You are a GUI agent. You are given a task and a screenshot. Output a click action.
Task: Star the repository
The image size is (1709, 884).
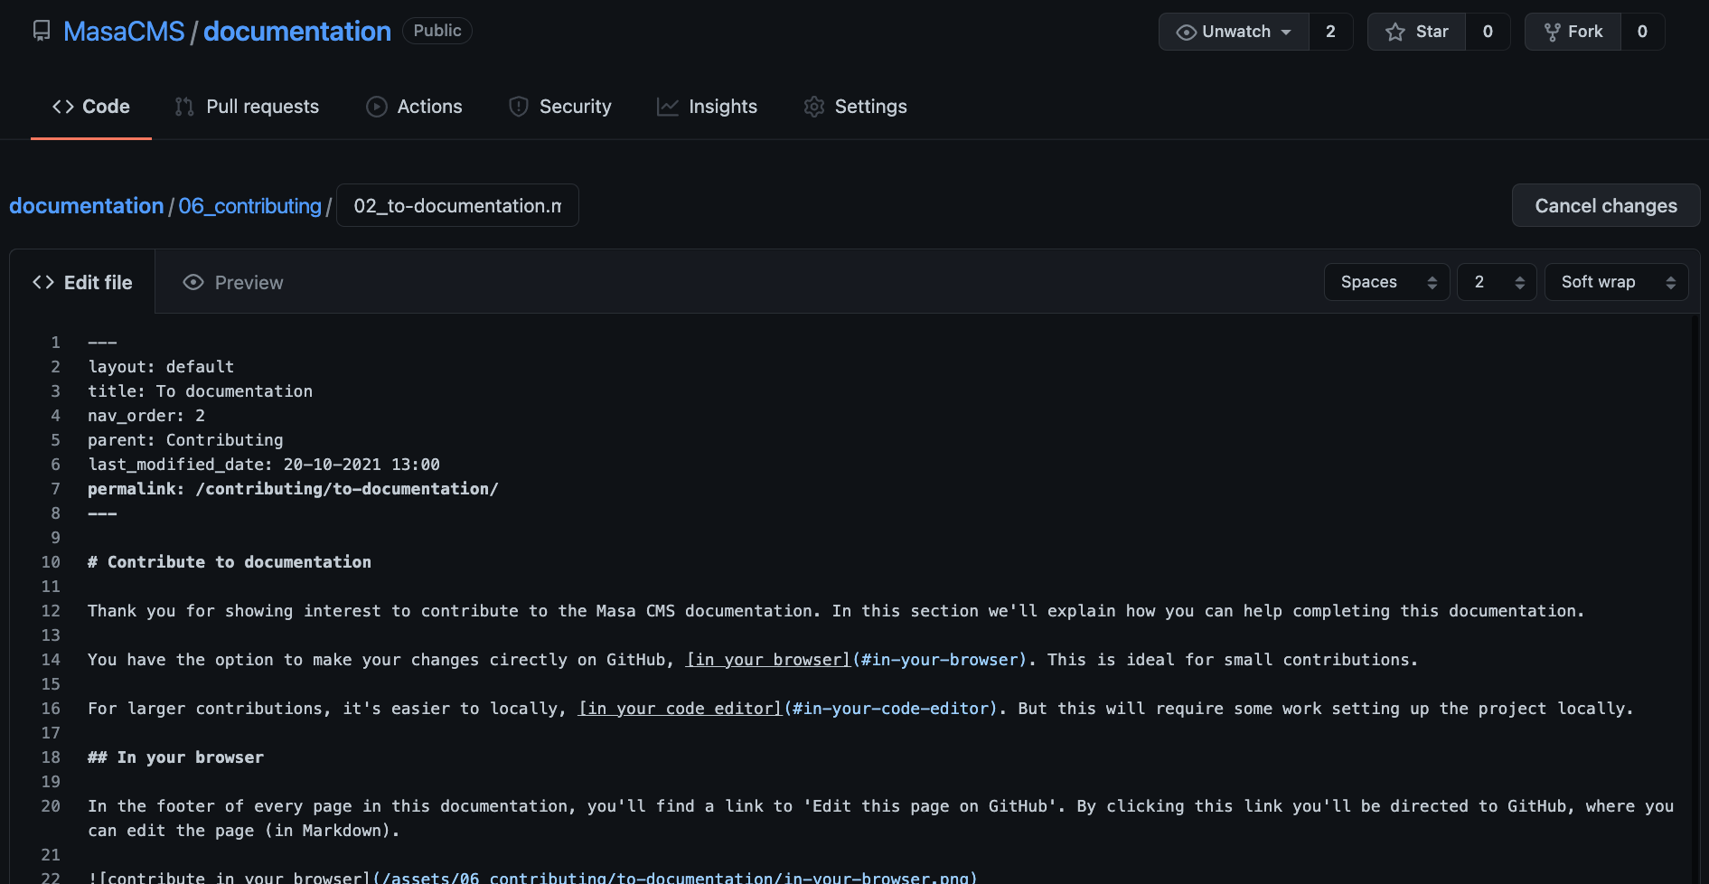tap(1417, 32)
